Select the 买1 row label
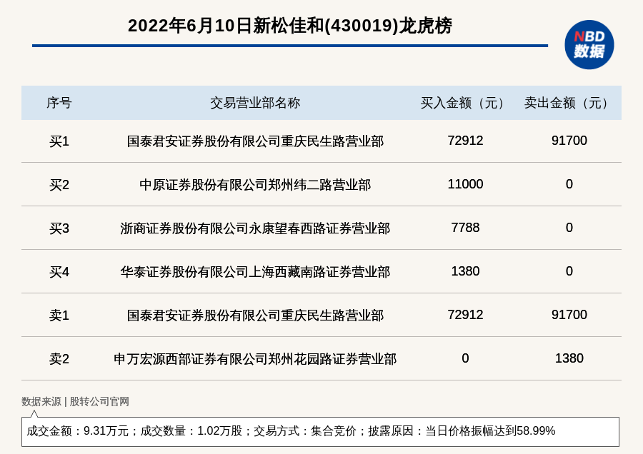The height and width of the screenshot is (454, 643). 59,141
